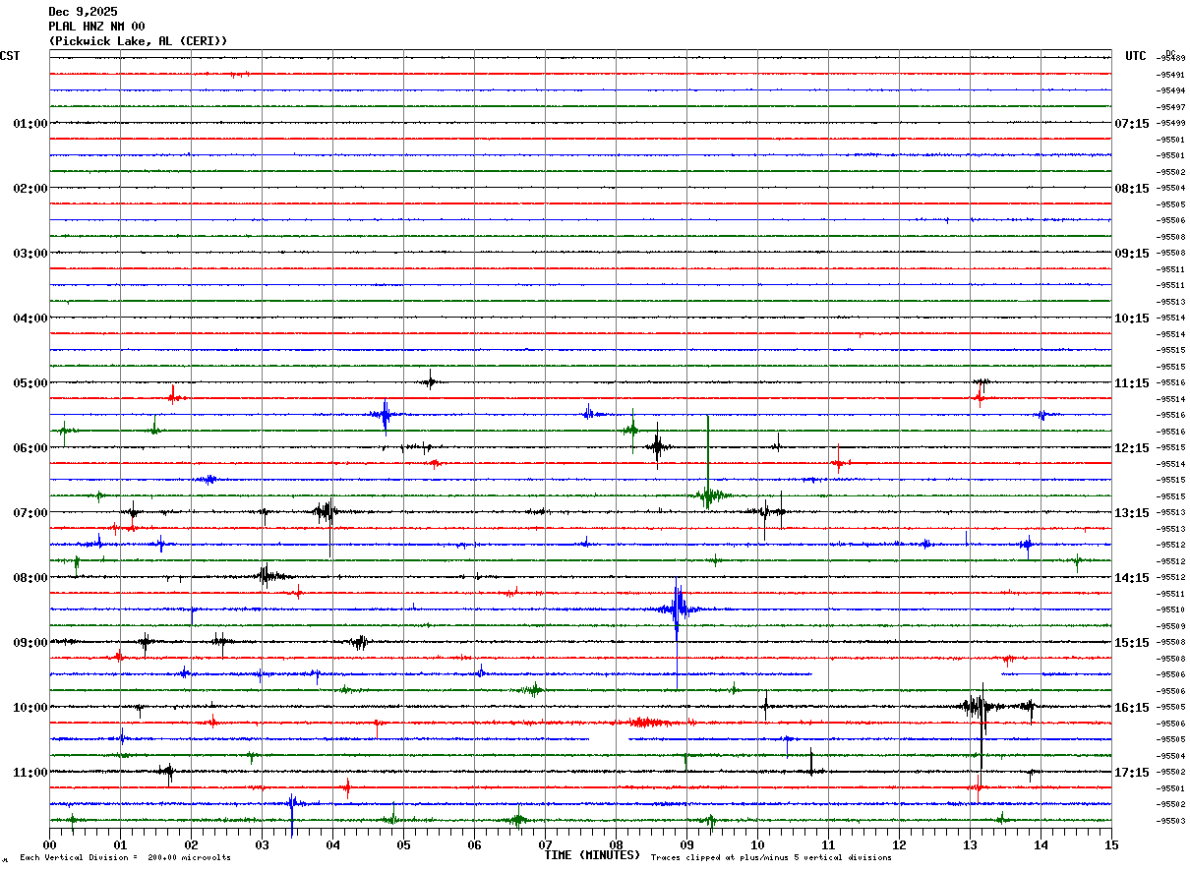This screenshot has height=871, width=1190.
Task: Click the DC offset value -95503
Action: [1171, 821]
